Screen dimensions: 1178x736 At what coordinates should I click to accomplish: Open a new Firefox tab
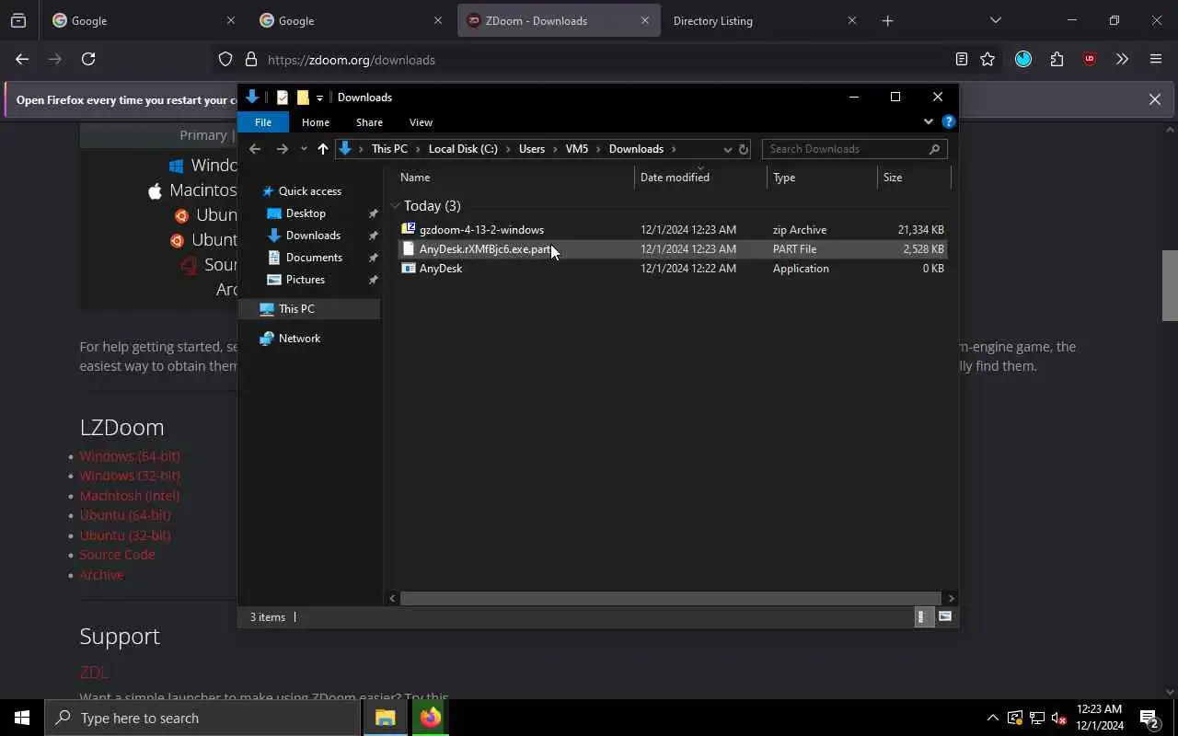[x=887, y=20]
